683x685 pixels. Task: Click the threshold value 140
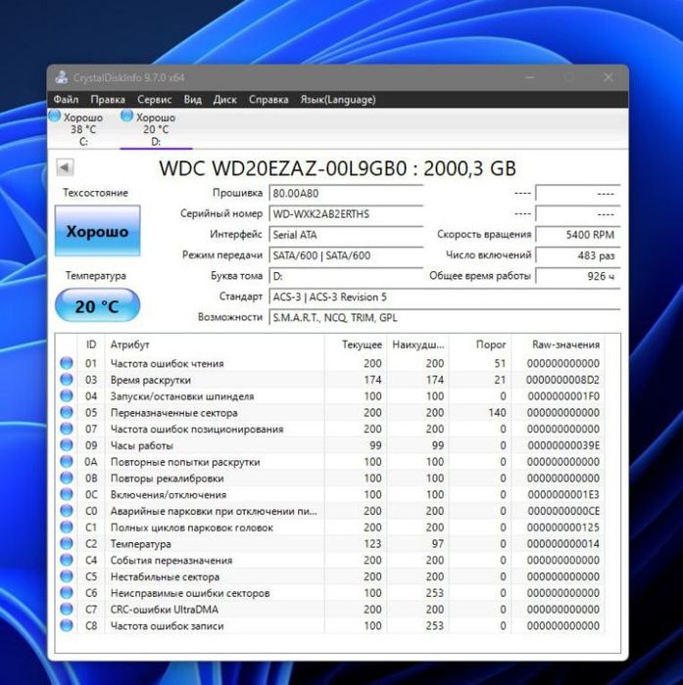[497, 412]
